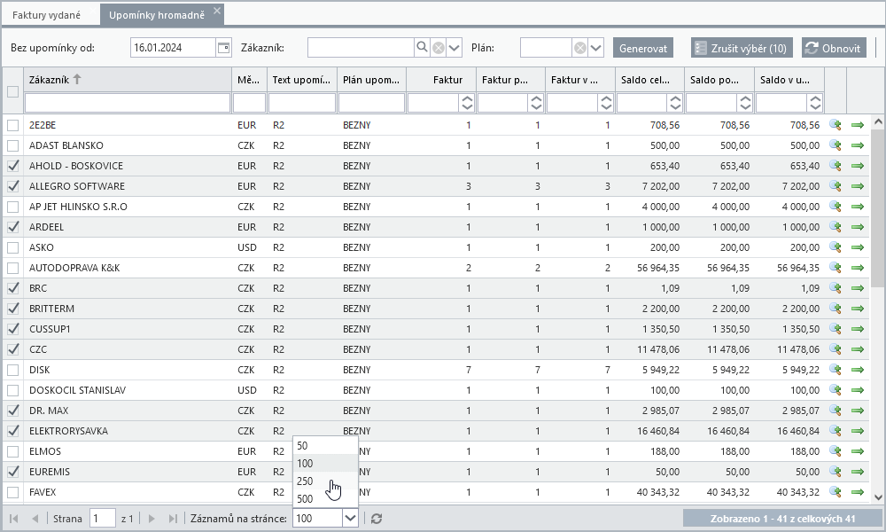Image resolution: width=886 pixels, height=532 pixels.
Task: Click the Zákazník column filter input
Action: tap(128, 103)
